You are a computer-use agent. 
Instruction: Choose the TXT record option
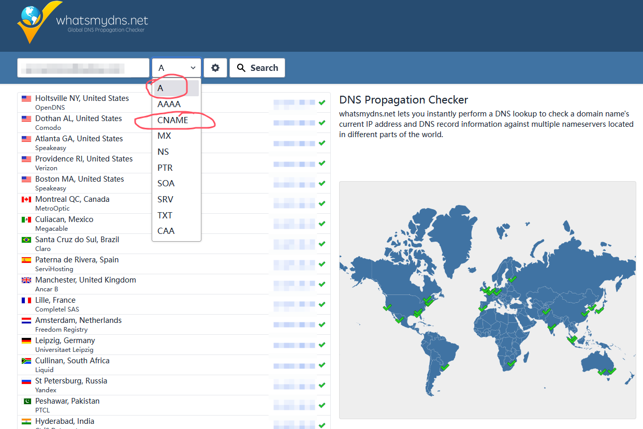165,215
